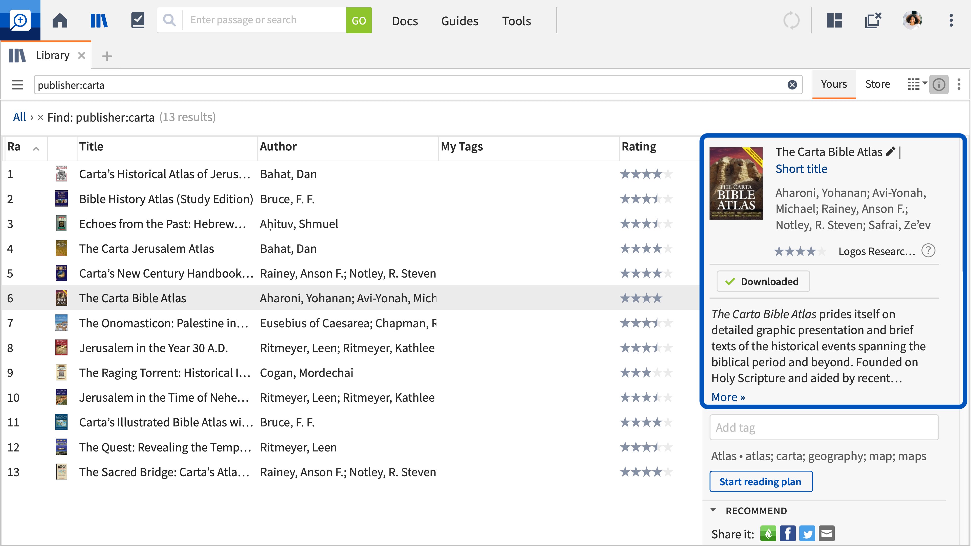The width and height of the screenshot is (971, 546).
Task: Open user profile avatar
Action: point(912,20)
